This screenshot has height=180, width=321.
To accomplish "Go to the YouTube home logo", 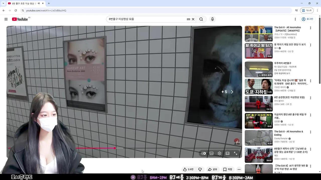I will click(20, 19).
